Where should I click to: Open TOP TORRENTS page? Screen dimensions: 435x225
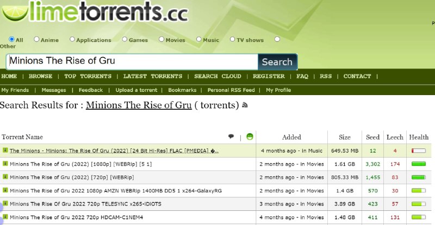click(x=88, y=76)
